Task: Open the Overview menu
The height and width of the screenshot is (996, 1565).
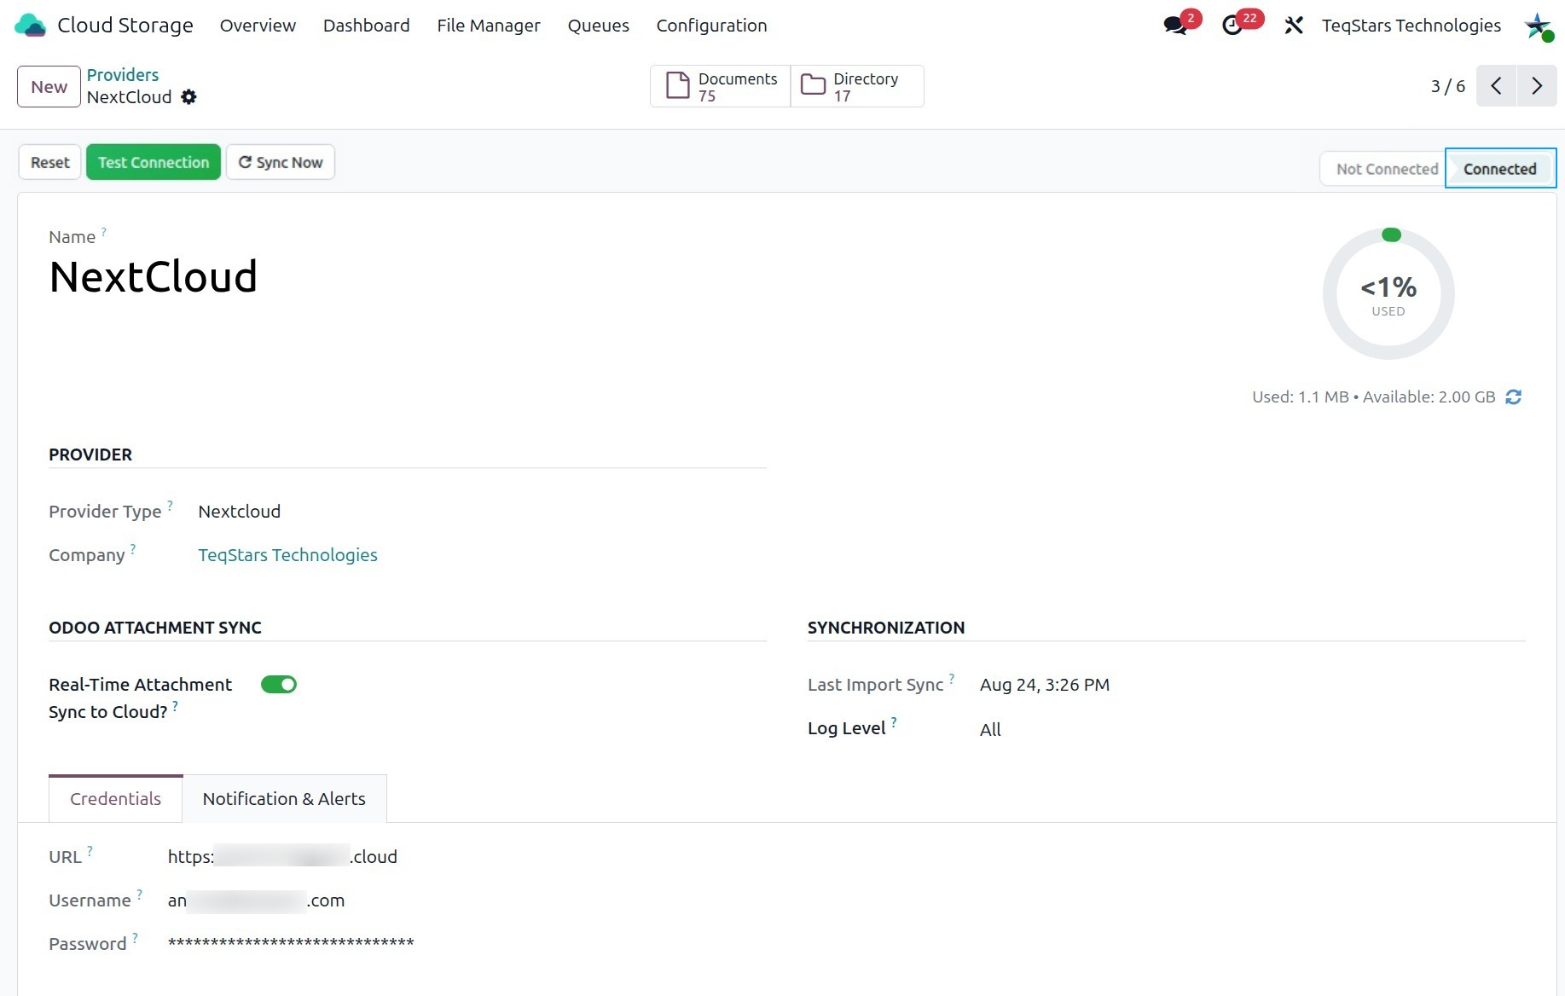Action: tap(258, 26)
